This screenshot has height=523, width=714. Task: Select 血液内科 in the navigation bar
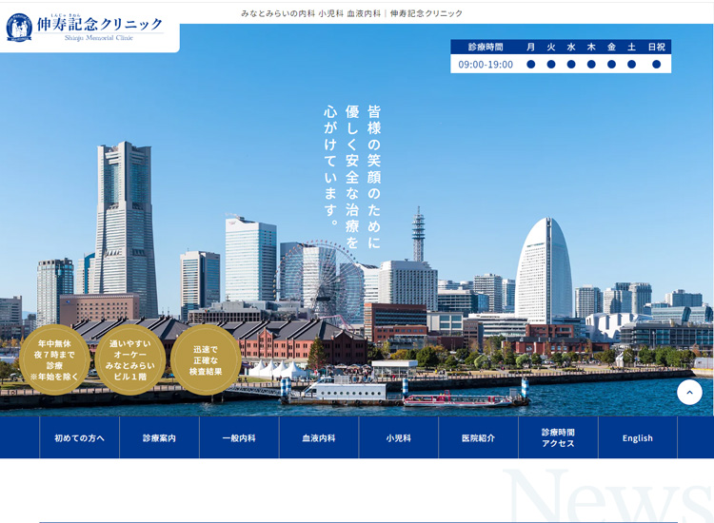tap(319, 438)
